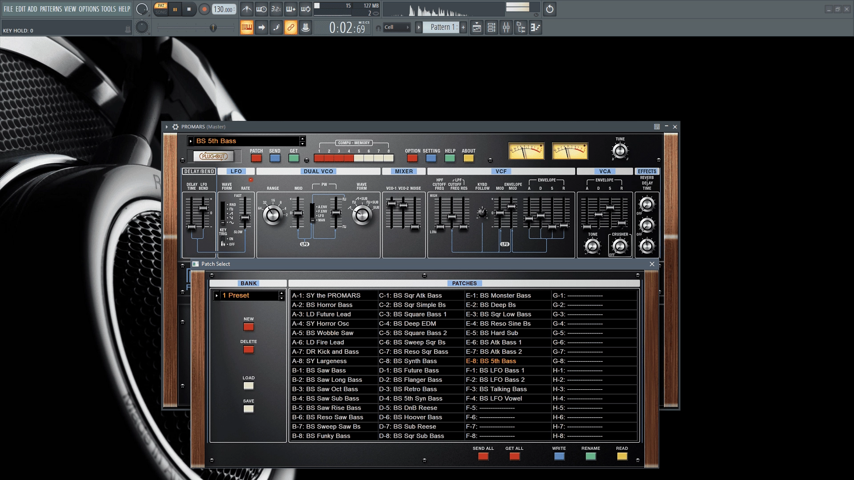Image resolution: width=854 pixels, height=480 pixels.
Task: Click the yellow ABOUT button
Action: pos(468,158)
